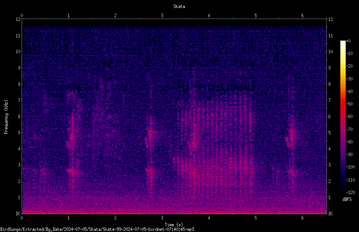The width and height of the screenshot is (359, 232).
Task: Click the '-40' colorbar value
Action: [349, 92]
